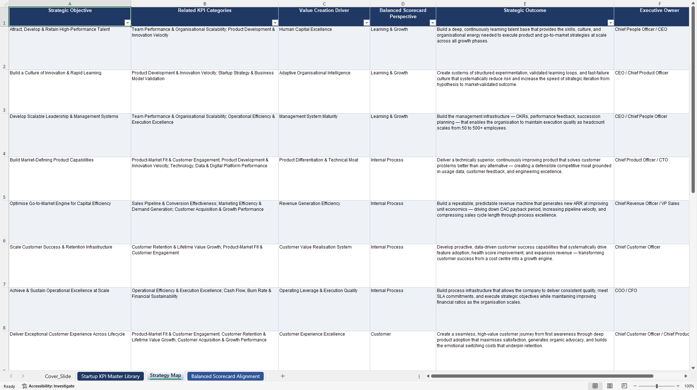Select cell 'Build Market-Defining Product Capabilities'
Viewport: 697px width, 390px height.
(x=70, y=178)
